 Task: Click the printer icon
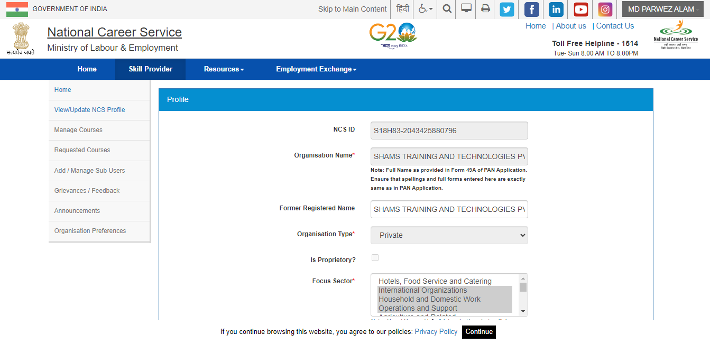tap(485, 9)
